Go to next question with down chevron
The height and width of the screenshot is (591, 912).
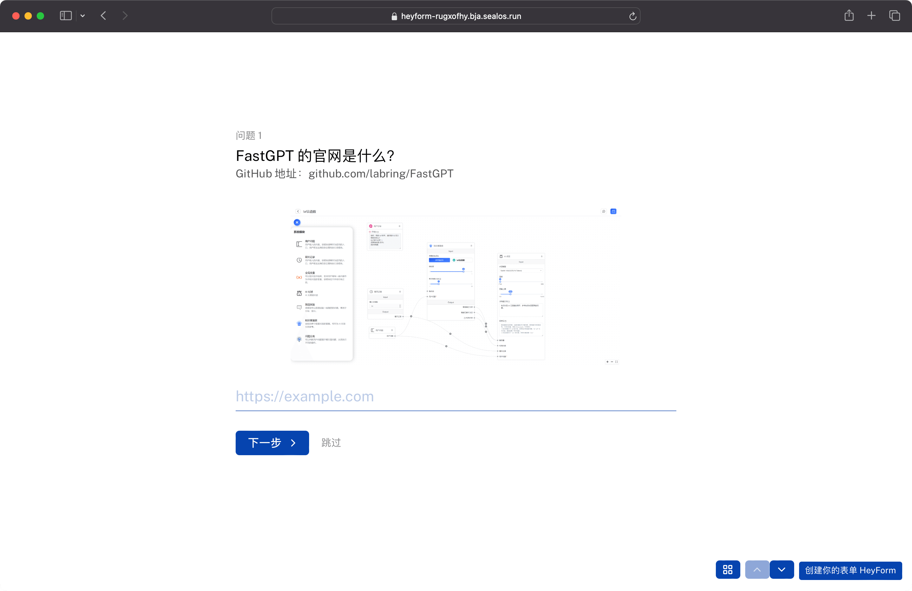click(x=782, y=570)
